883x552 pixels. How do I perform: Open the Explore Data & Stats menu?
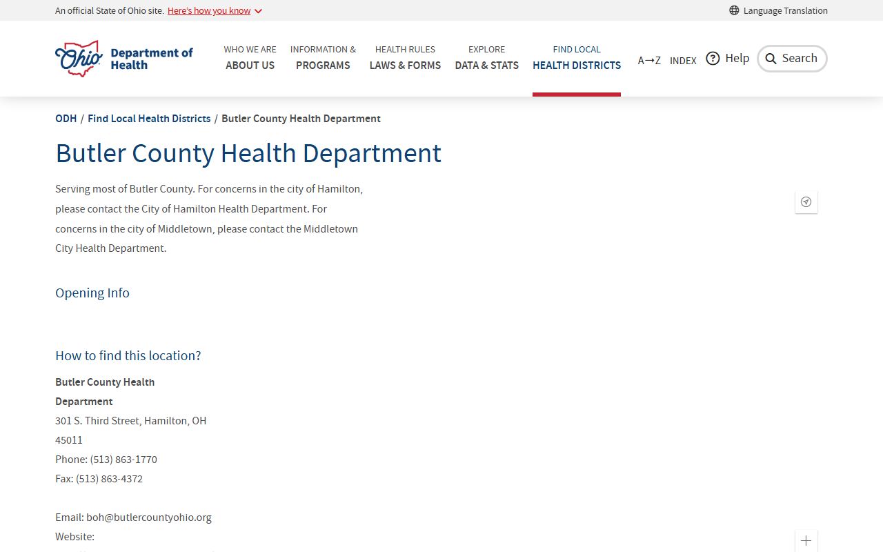click(486, 58)
